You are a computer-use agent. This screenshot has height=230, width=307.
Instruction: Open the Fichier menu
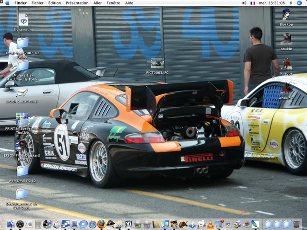[37, 3]
